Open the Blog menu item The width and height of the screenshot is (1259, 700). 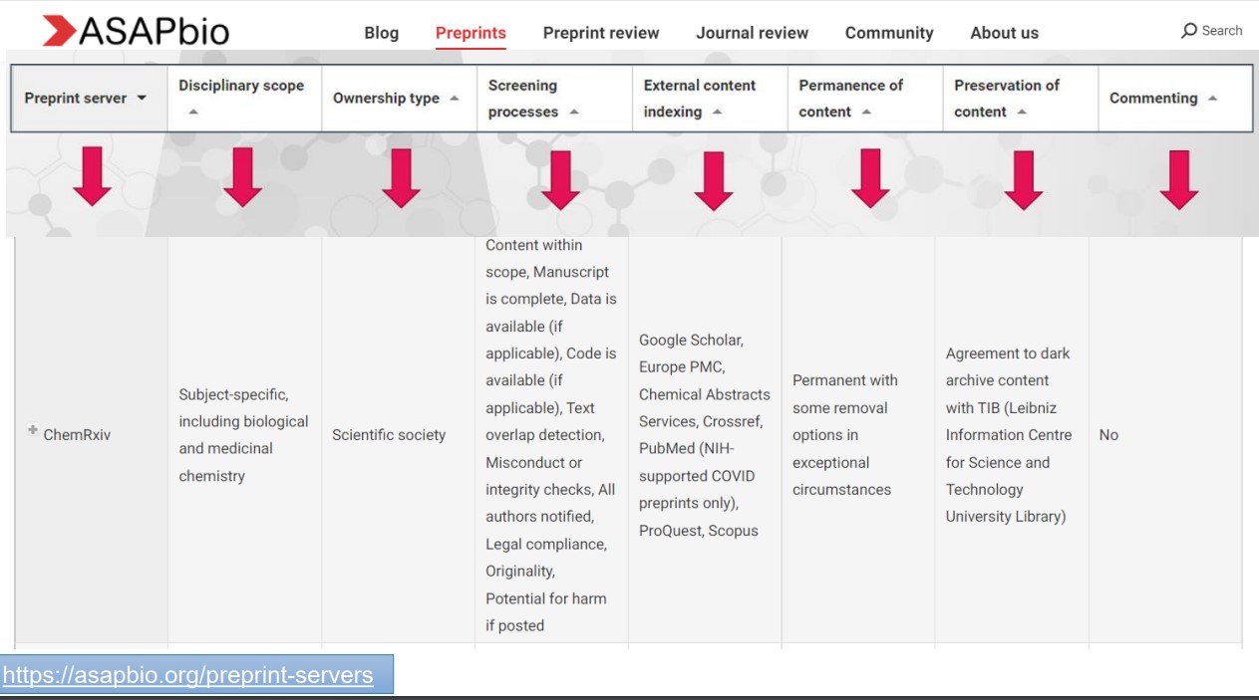381,33
